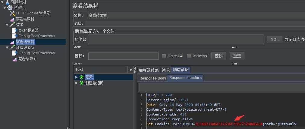Open the Response Body tab
Viewport: 305px width, 129px height.
(x=153, y=78)
